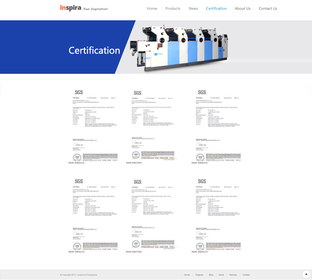
Task: Open the Home menu item in header
Action: (x=152, y=9)
